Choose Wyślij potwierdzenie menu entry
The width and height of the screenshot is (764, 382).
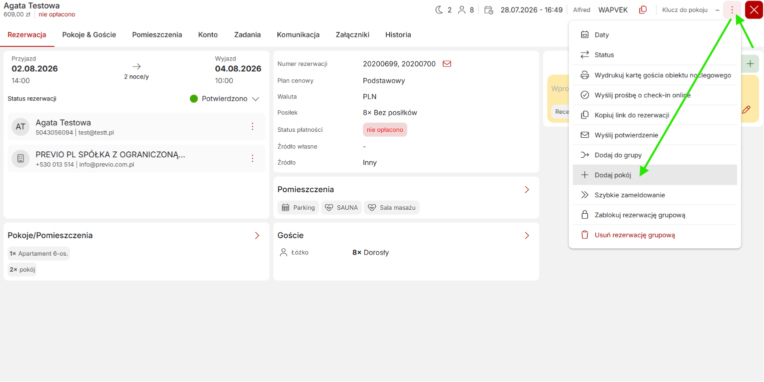(x=655, y=135)
